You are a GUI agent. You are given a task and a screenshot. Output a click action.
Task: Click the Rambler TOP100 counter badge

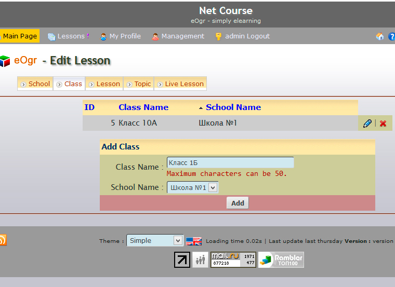pyautogui.click(x=281, y=259)
